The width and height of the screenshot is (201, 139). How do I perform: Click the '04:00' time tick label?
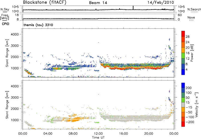tap(48, 134)
